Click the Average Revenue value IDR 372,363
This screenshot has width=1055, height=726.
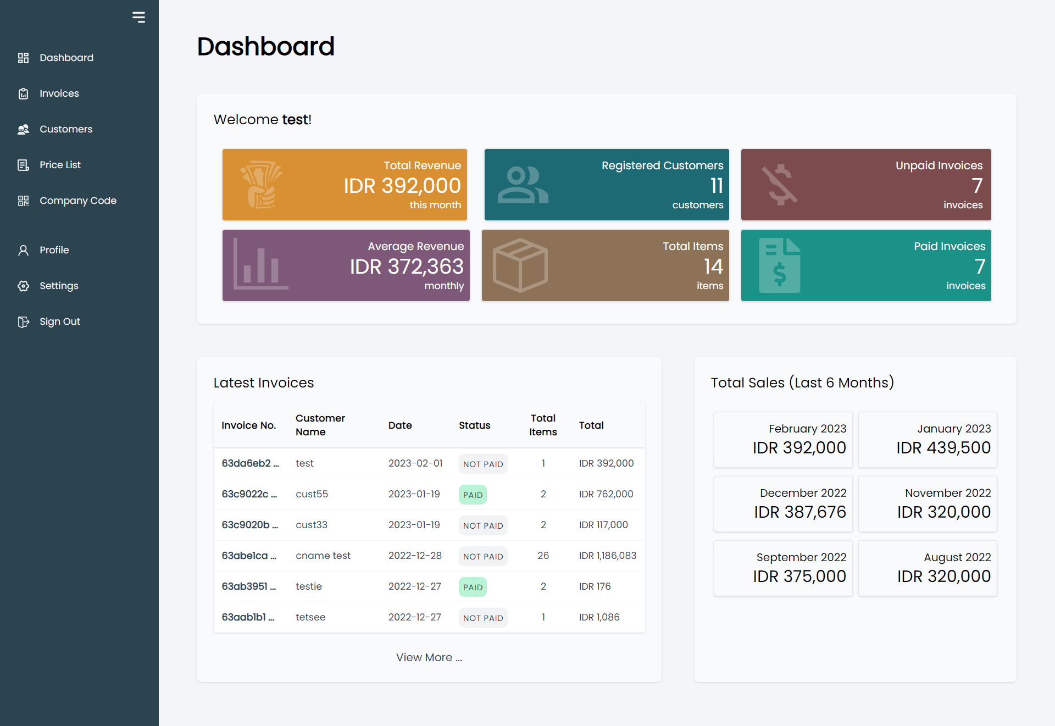(407, 267)
